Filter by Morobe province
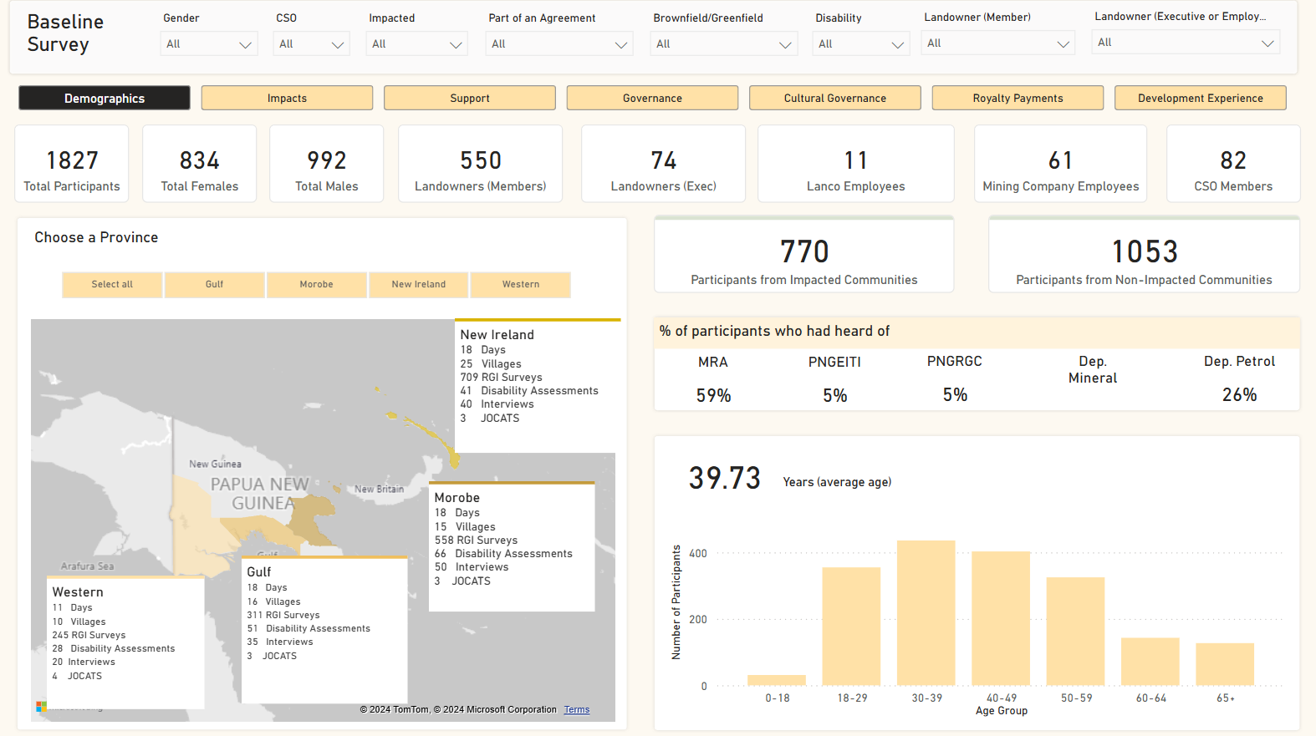 (x=317, y=285)
